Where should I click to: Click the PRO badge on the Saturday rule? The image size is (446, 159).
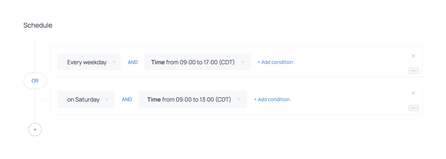pyautogui.click(x=414, y=108)
